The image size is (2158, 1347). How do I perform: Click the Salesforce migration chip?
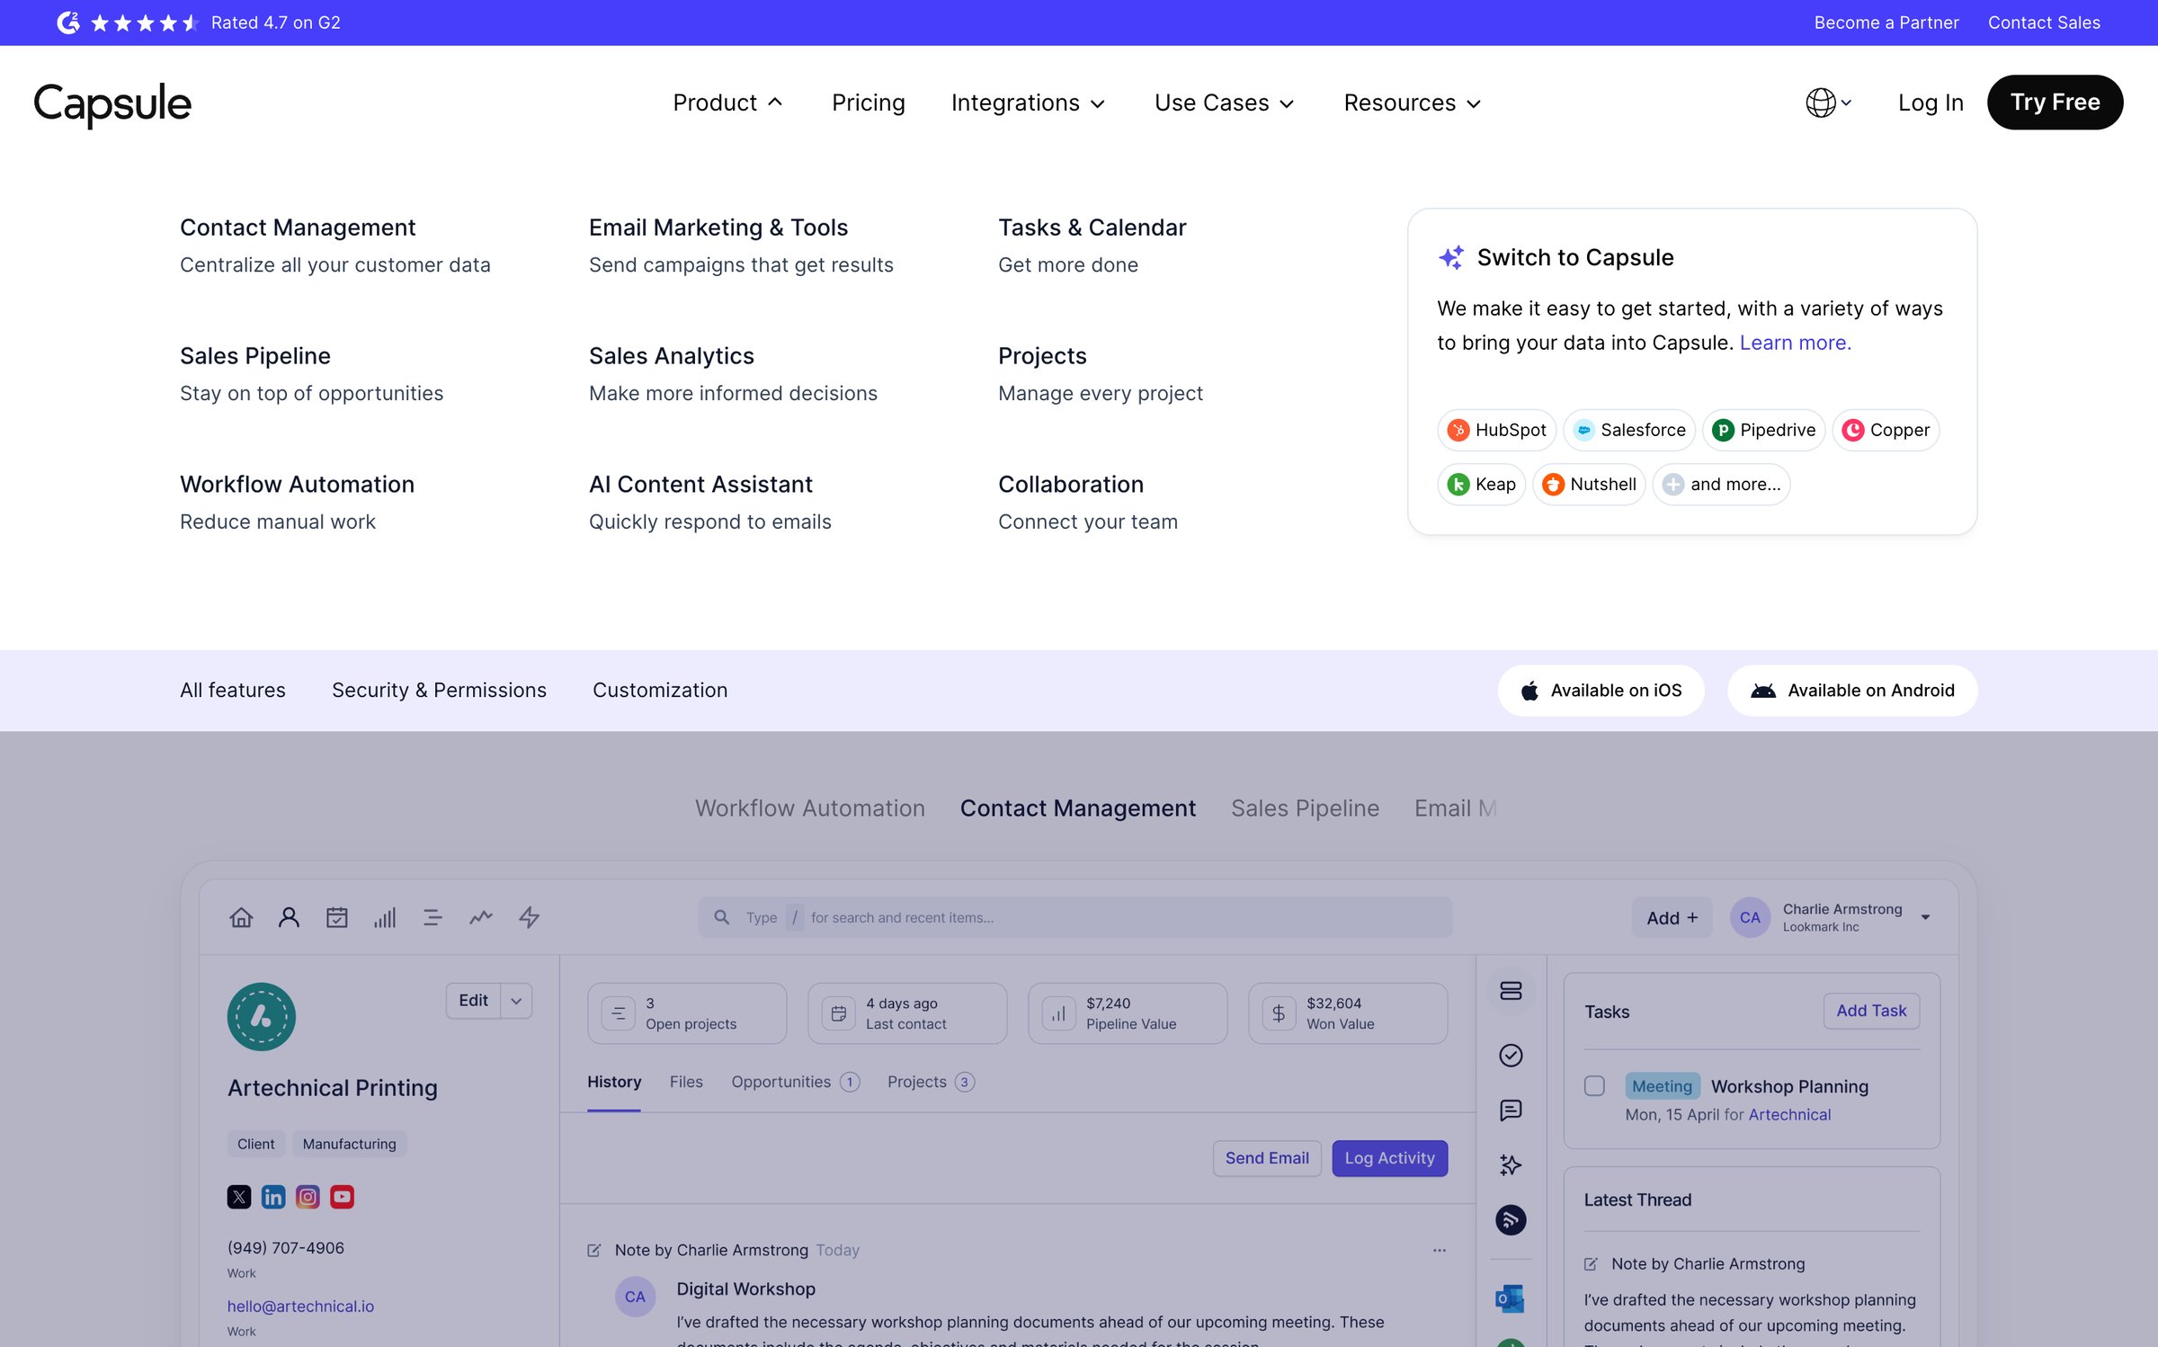tap(1629, 430)
